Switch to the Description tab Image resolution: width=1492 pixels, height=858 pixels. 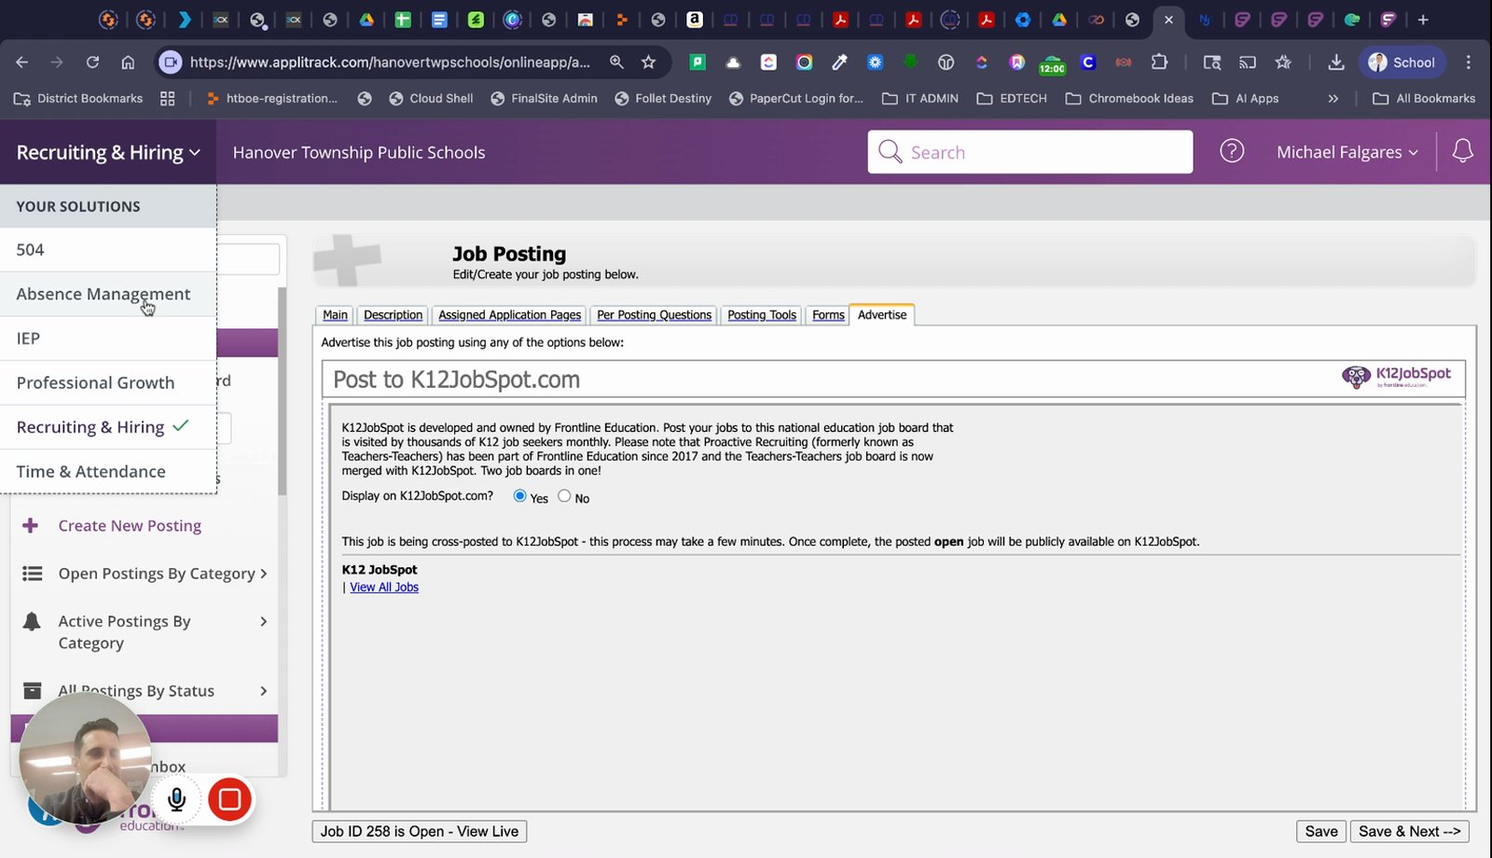[393, 315]
